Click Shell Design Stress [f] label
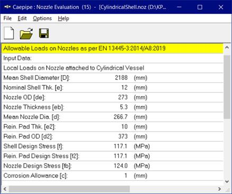 point(33,146)
